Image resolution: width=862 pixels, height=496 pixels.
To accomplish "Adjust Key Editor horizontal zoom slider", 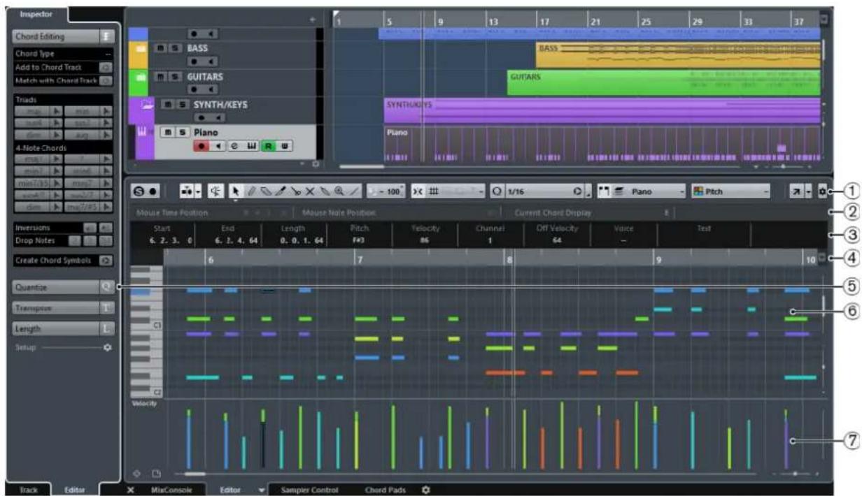I will coord(795,474).
